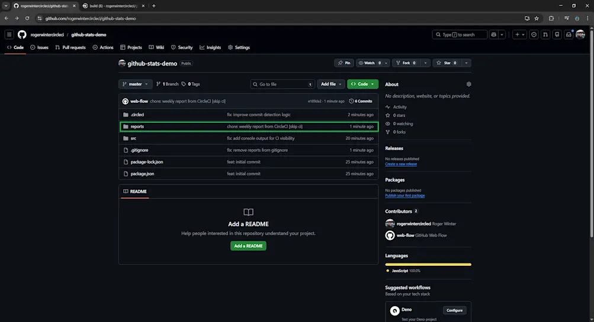This screenshot has width=594, height=322.
Task: Open the repository Settings tab
Action: pos(239,47)
